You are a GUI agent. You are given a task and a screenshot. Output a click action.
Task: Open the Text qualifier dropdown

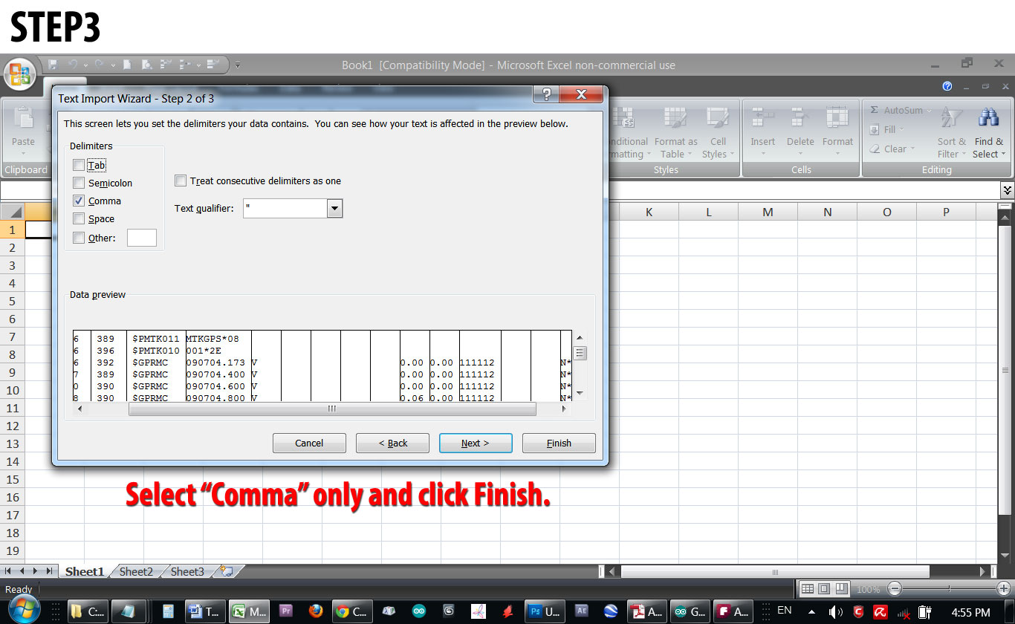tap(334, 208)
